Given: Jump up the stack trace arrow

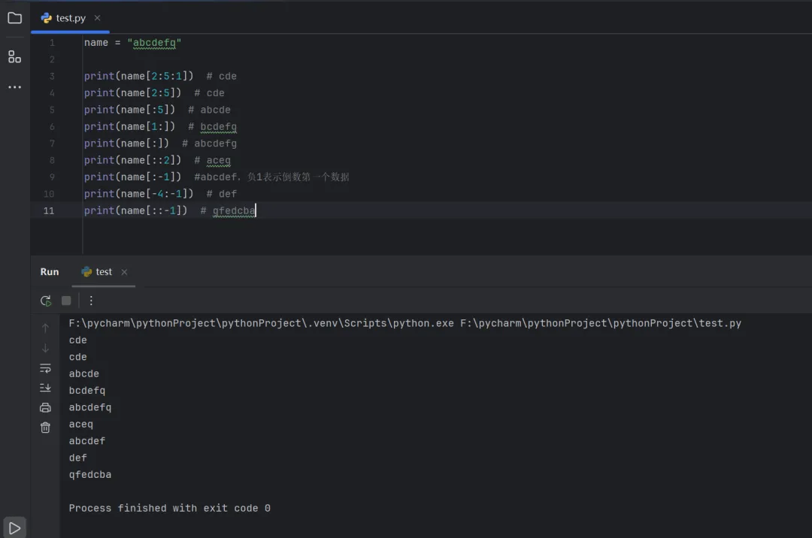Looking at the screenshot, I should coord(45,328).
